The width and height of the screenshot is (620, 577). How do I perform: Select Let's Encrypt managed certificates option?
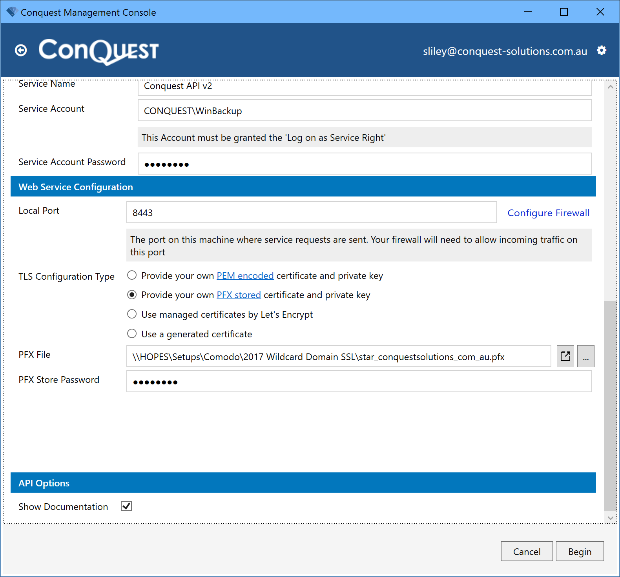tap(132, 314)
